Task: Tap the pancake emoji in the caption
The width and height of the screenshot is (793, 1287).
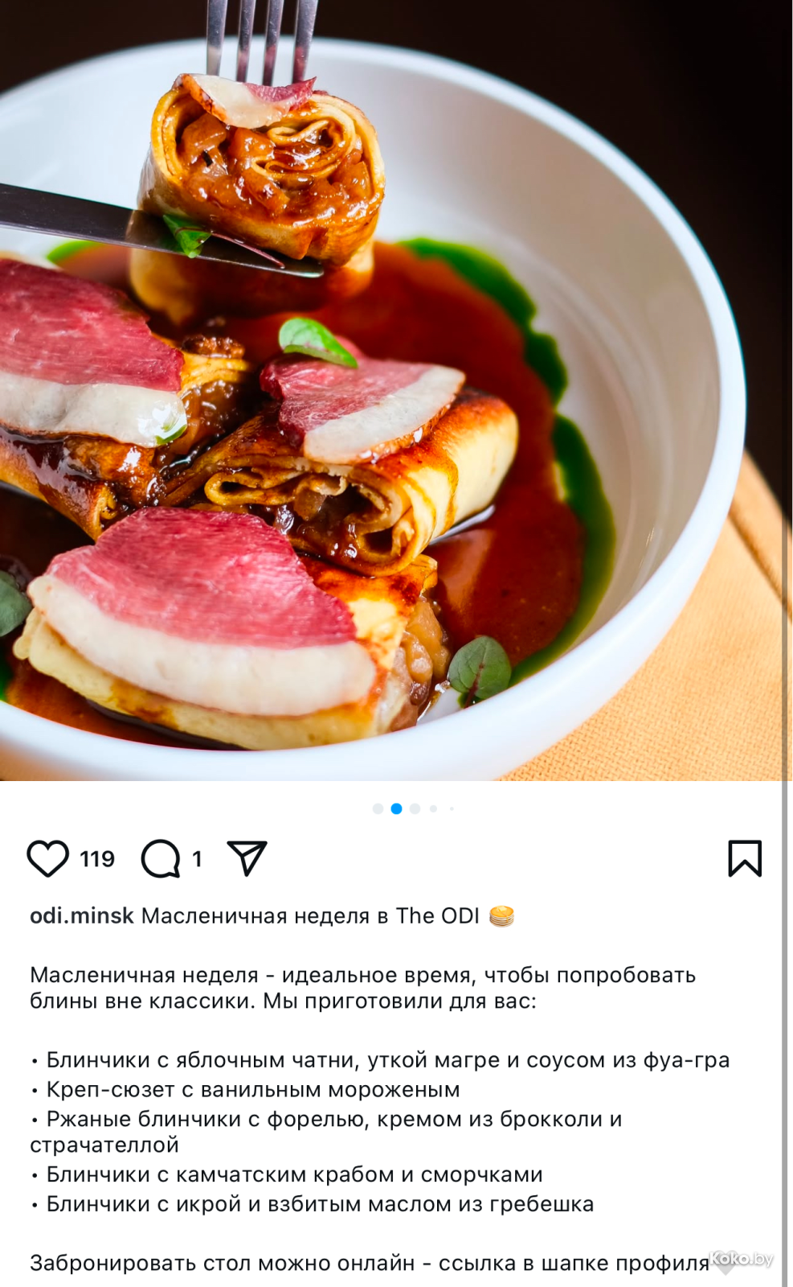Action: pyautogui.click(x=501, y=916)
